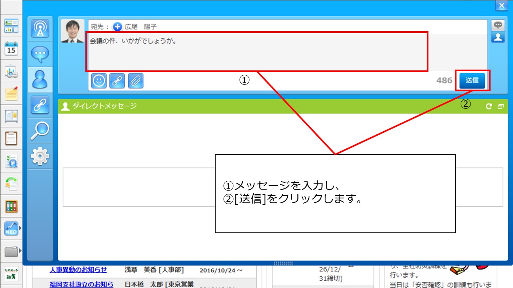This screenshot has height=288, width=513.
Task: Open the broadcast antenna section in sidebar
Action: (40, 29)
